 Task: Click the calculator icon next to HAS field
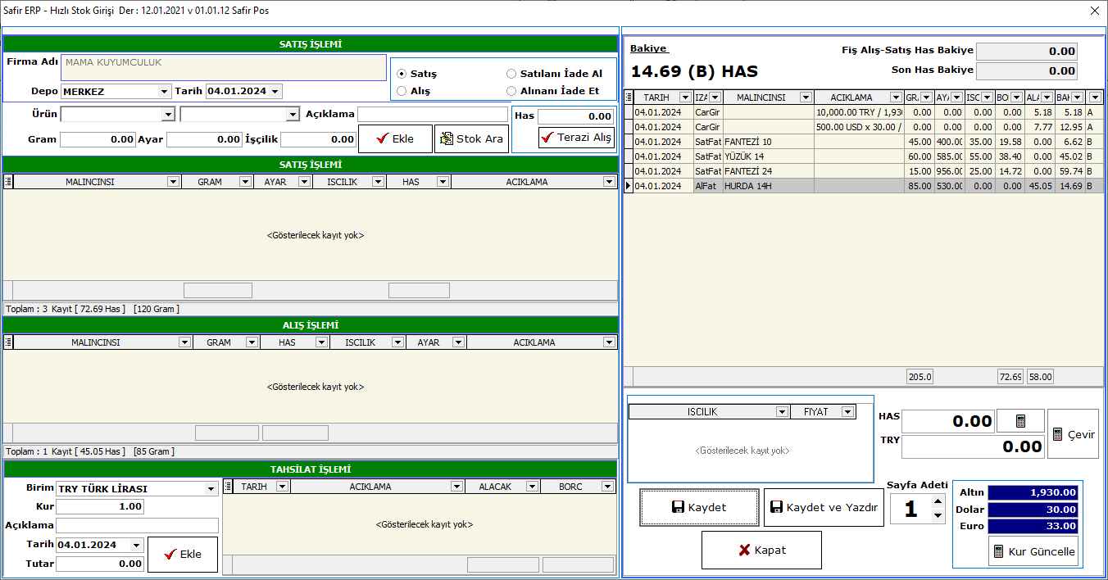(1020, 421)
